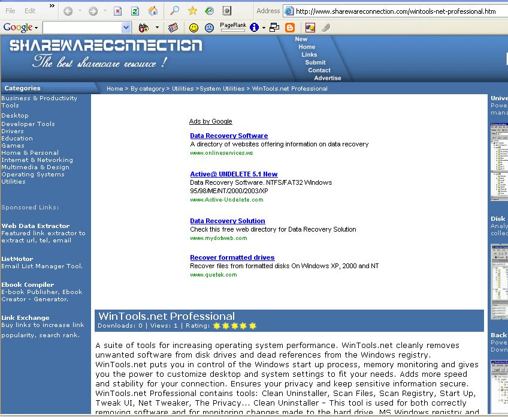Screen dimensions: 508x417
Task: Click the orange Blogger icon
Action: [290, 28]
